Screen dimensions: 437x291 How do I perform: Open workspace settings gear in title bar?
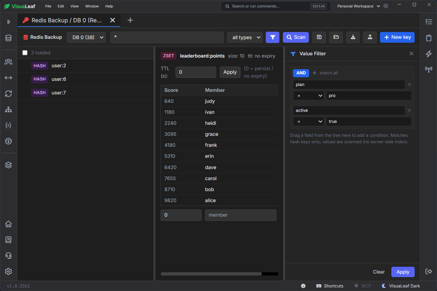(x=386, y=6)
